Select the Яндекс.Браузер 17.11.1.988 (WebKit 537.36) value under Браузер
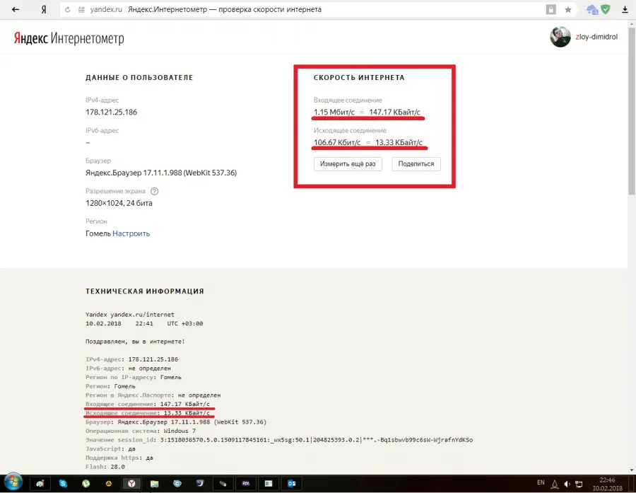The image size is (636, 493). [x=161, y=173]
